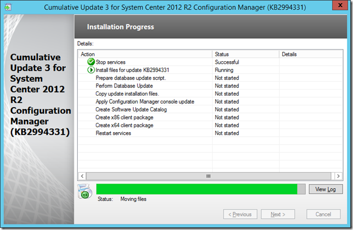The width and height of the screenshot is (353, 230).
Task: Close the Cumulative Update 3 window
Action: [340, 5]
